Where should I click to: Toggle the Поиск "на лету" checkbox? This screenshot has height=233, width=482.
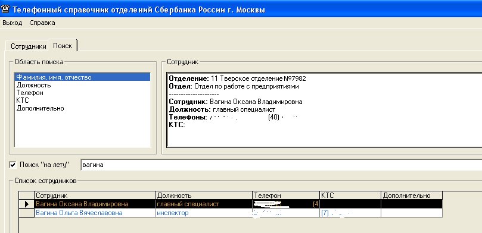(13, 165)
